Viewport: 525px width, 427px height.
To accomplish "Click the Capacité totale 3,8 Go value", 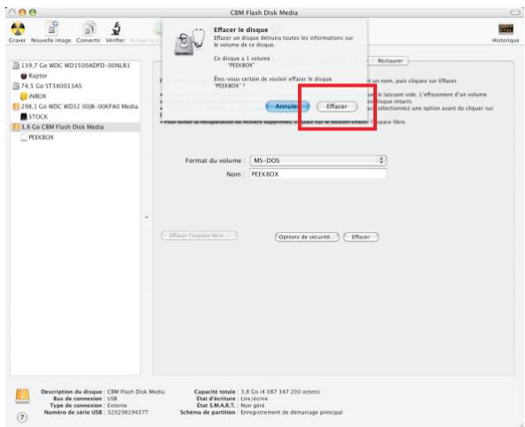I will point(280,392).
